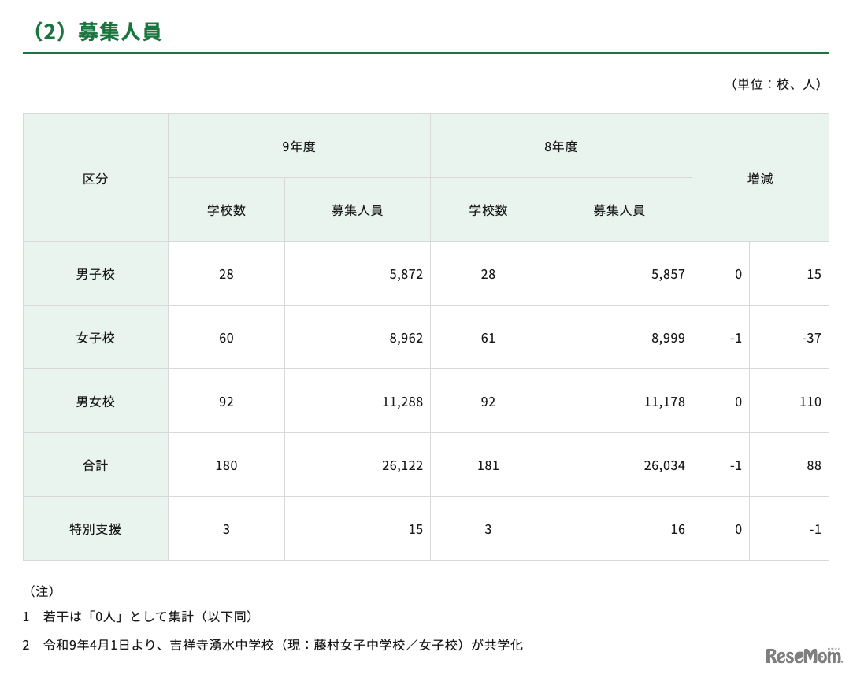Click the value 181 in 合計 row
Screen dimensions: 853x674
click(488, 465)
